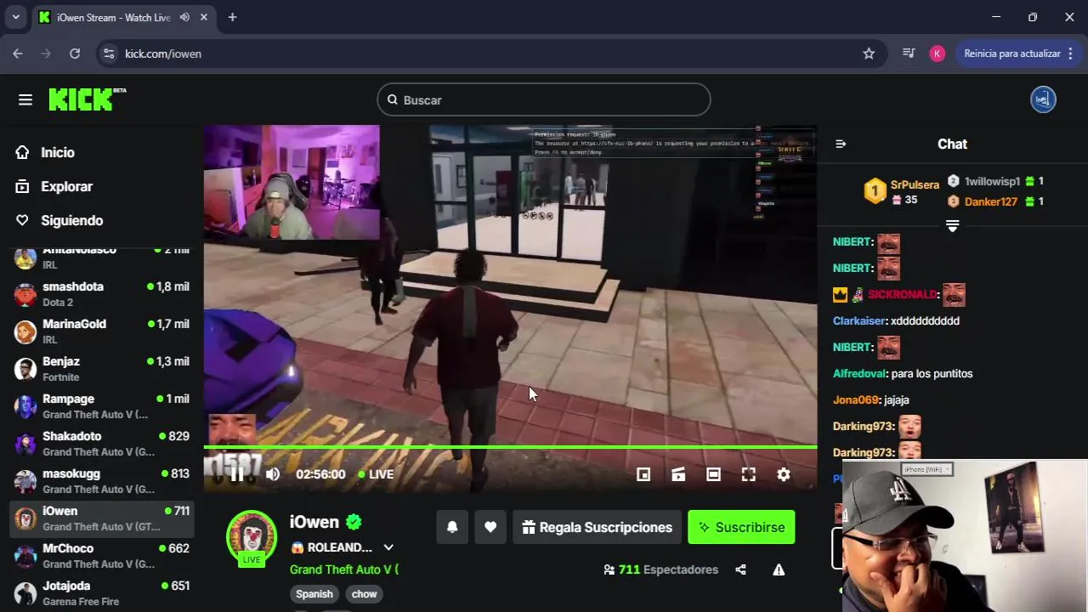Click the clip creation icon

(678, 474)
